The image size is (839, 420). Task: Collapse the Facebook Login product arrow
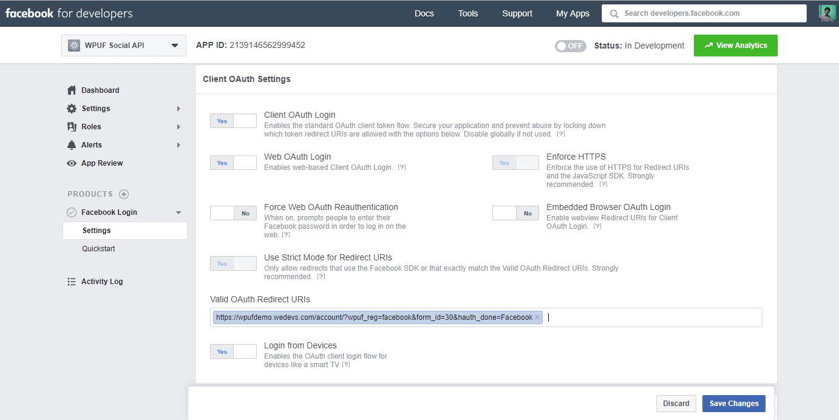click(178, 212)
